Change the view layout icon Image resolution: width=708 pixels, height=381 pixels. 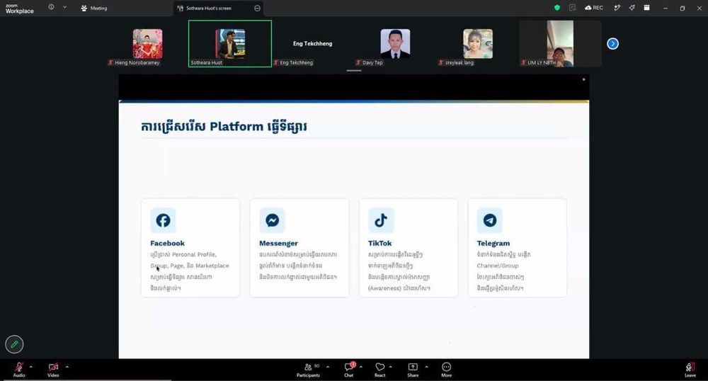[646, 8]
